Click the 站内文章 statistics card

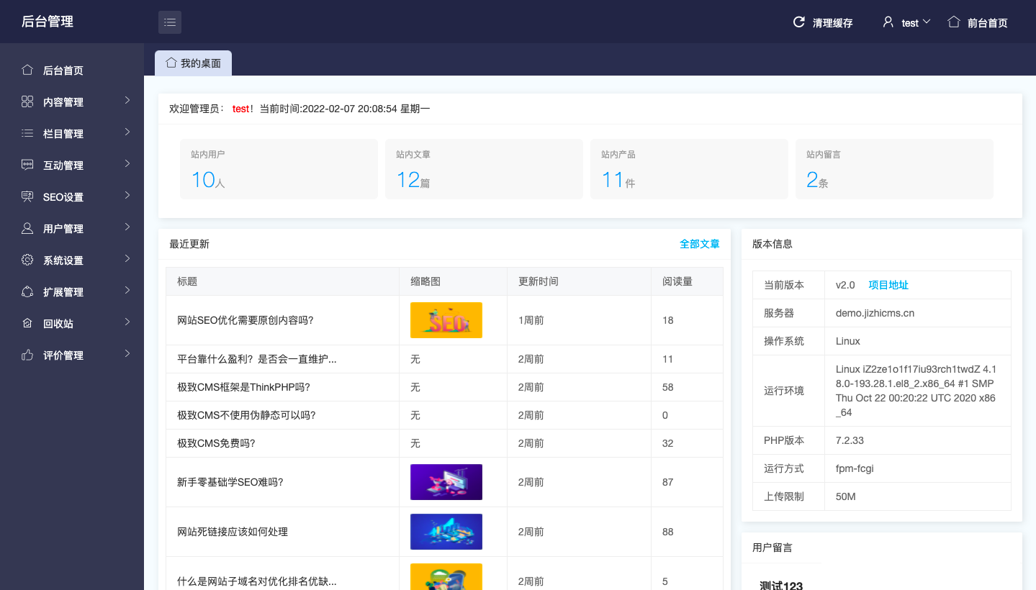(x=484, y=169)
